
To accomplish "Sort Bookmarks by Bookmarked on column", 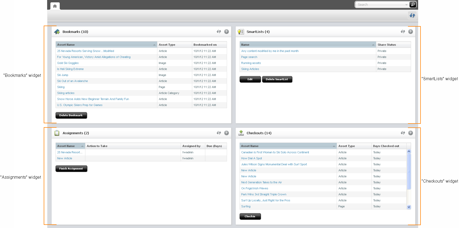I will coord(209,45).
